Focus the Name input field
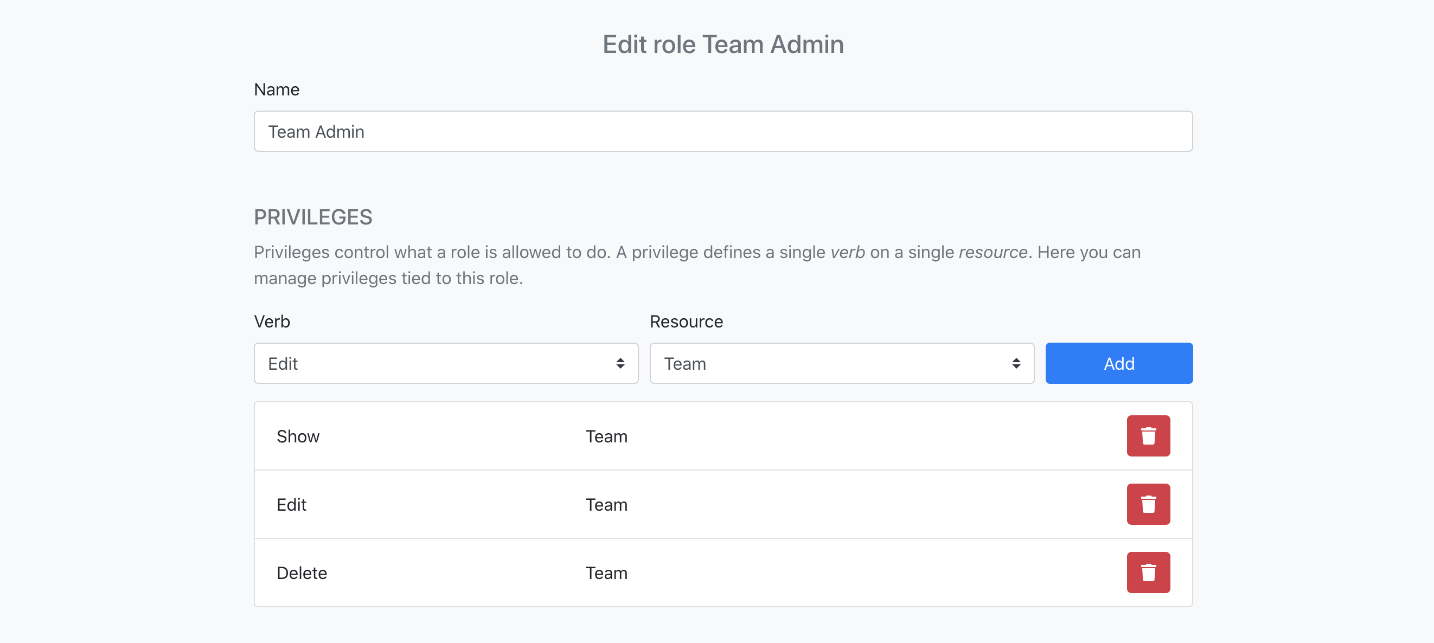The image size is (1434, 643). (x=722, y=131)
